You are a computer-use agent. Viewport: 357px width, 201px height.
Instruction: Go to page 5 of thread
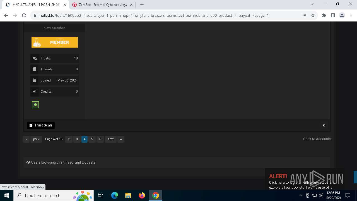pos(92,139)
